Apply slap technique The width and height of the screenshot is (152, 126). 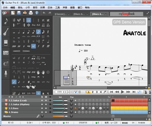tap(29, 72)
